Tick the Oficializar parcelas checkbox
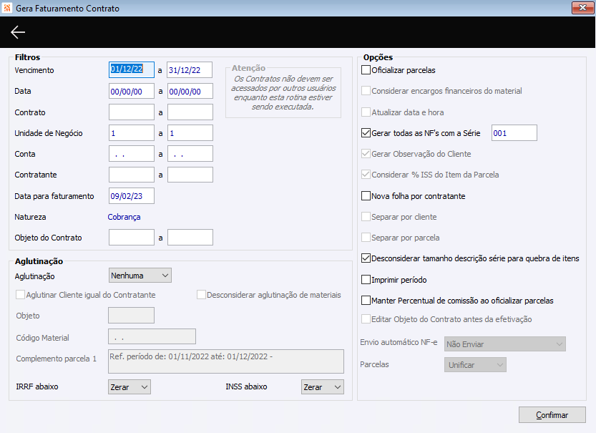This screenshot has height=433, width=596. click(x=366, y=70)
